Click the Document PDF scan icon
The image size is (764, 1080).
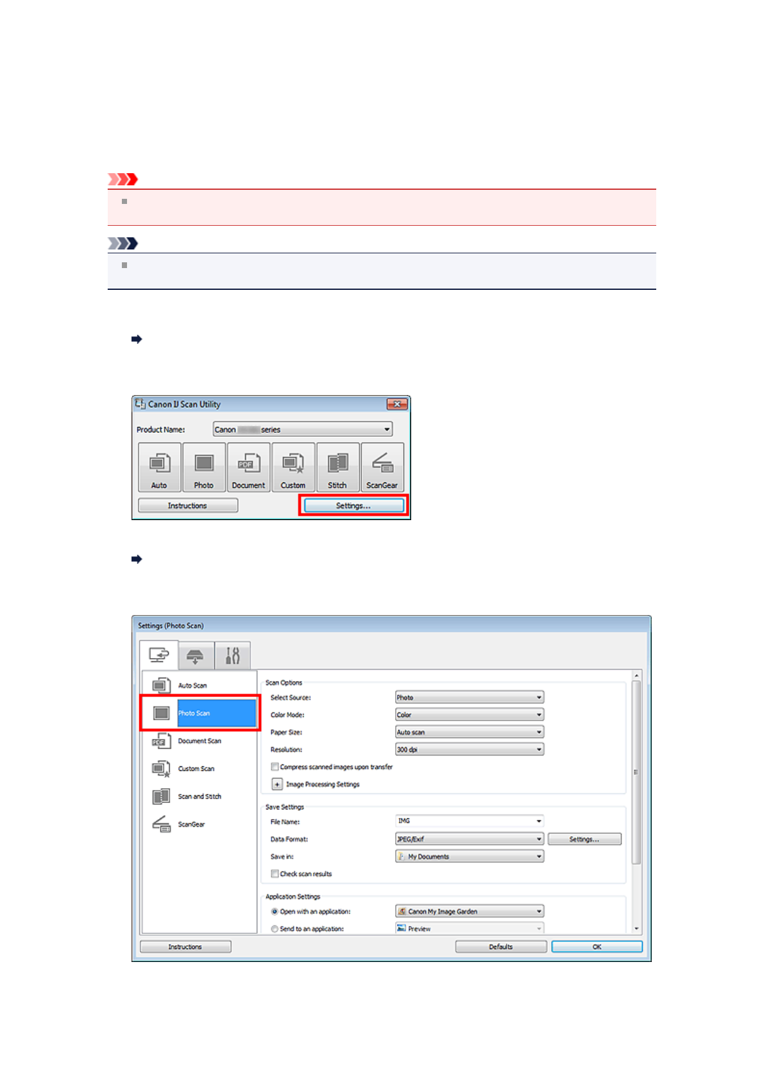[248, 467]
